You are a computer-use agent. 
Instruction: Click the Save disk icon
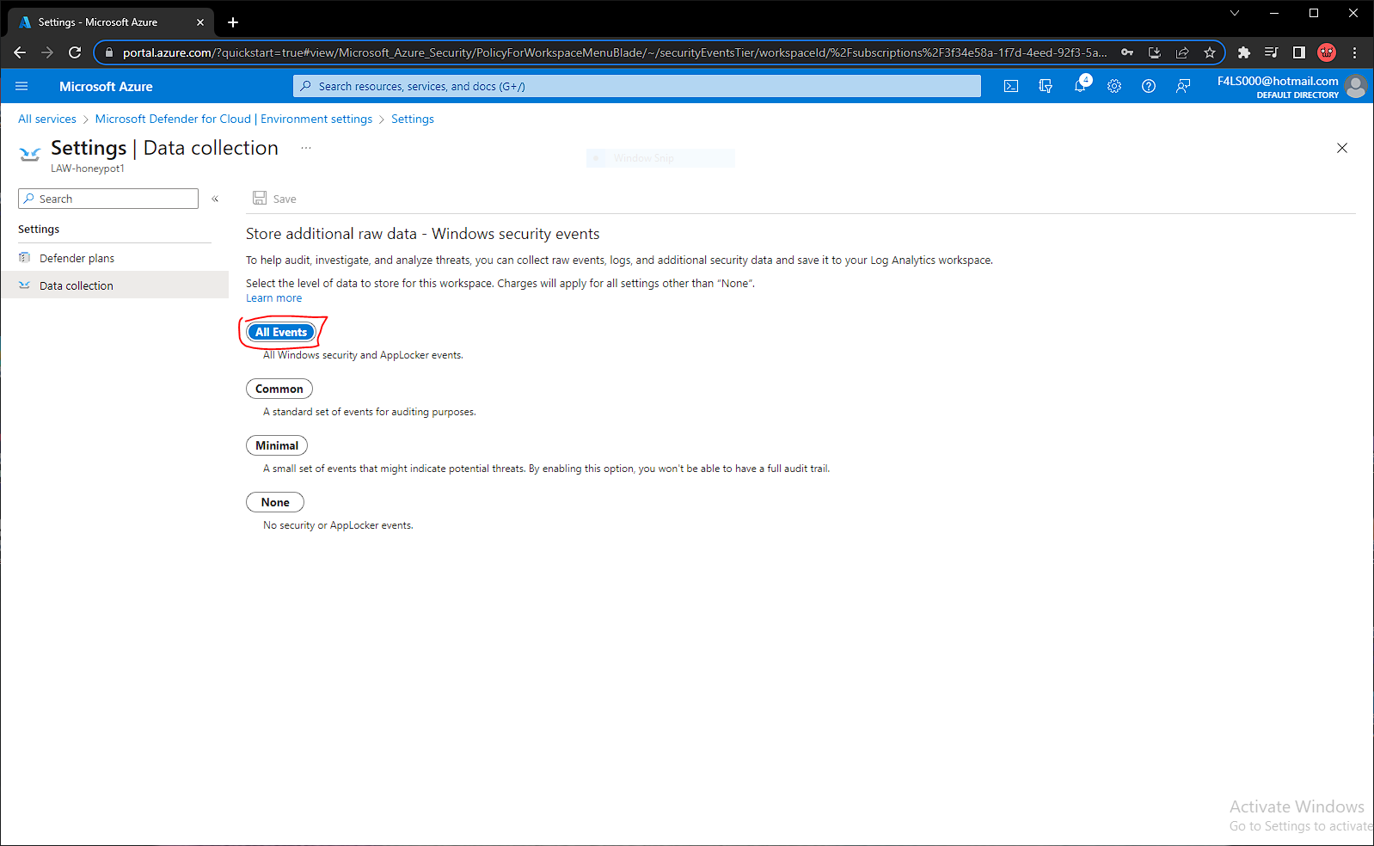[x=260, y=198]
